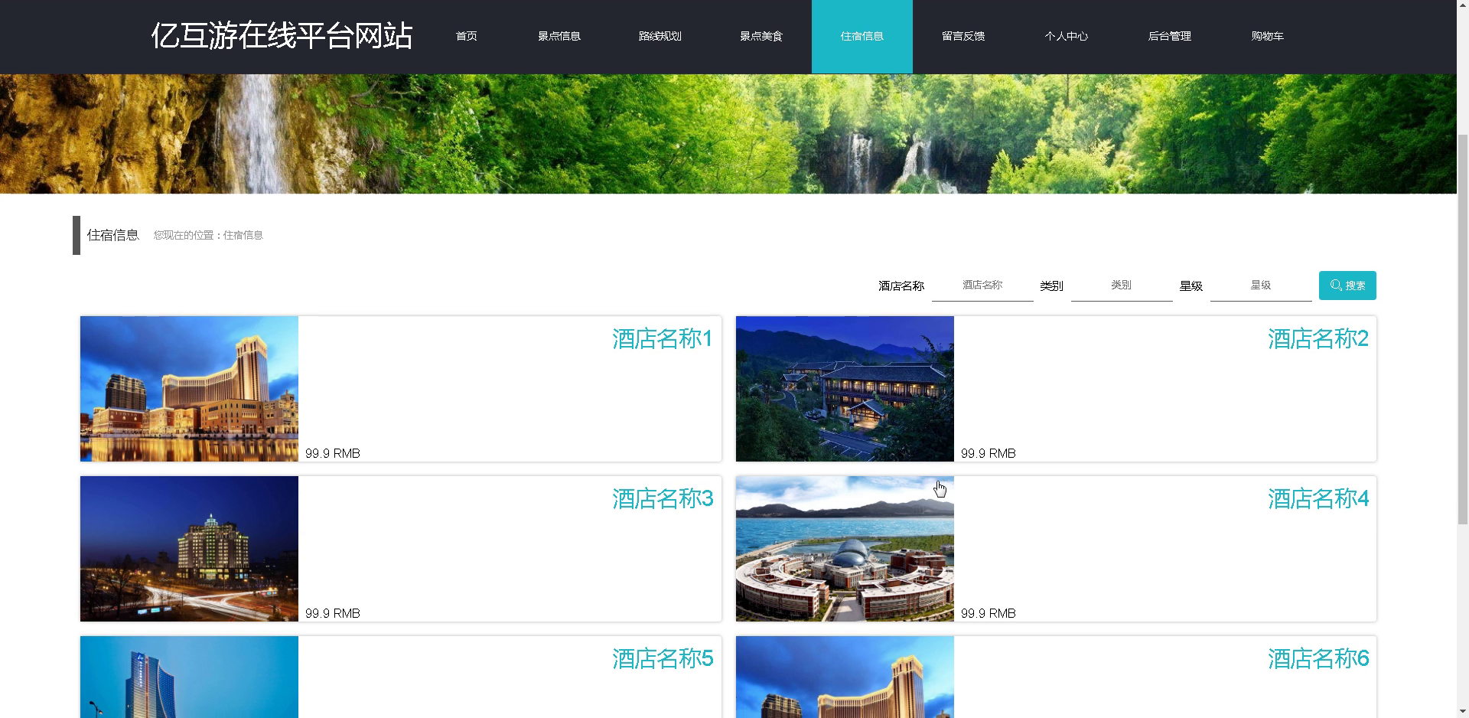Click 99.9 RMB price of 酒店名称1

[x=333, y=453]
